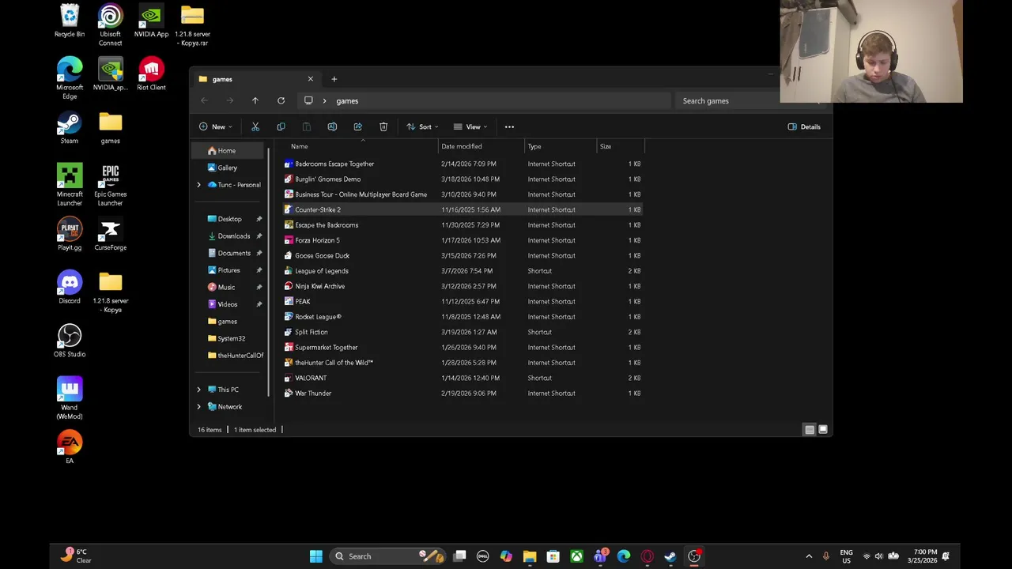This screenshot has width=1012, height=569.
Task: Select the Goose Goose Duck shortcut
Action: click(463, 255)
